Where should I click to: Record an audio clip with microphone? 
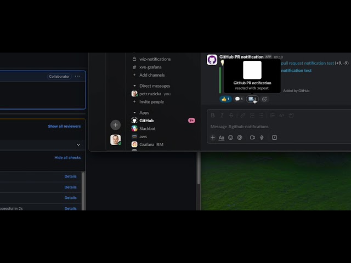pyautogui.click(x=262, y=138)
